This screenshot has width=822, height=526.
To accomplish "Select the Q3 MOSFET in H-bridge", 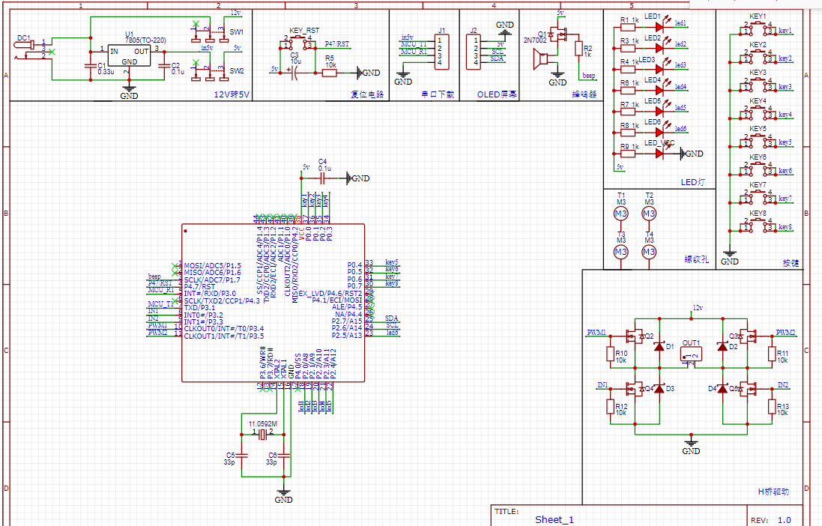I will click(x=748, y=336).
